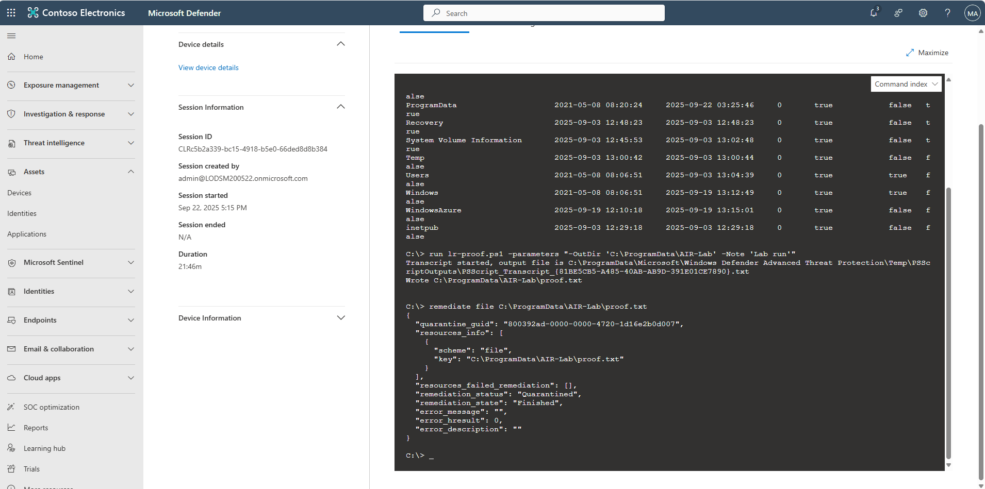The image size is (985, 489).
Task: Collapse the Session Information section
Action: coord(341,107)
